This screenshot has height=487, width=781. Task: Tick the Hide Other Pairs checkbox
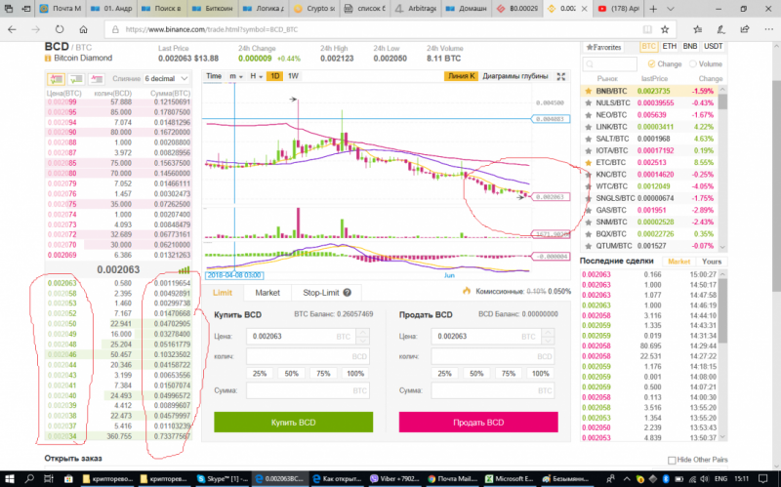[x=672, y=460]
